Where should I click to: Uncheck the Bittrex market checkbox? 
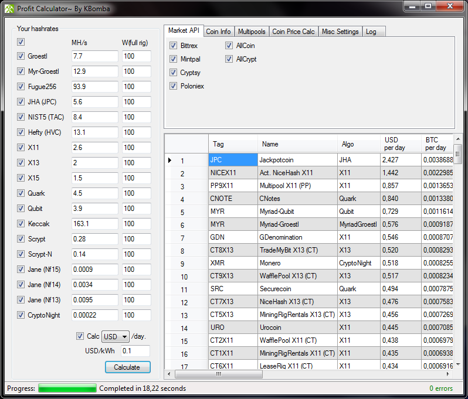click(173, 46)
